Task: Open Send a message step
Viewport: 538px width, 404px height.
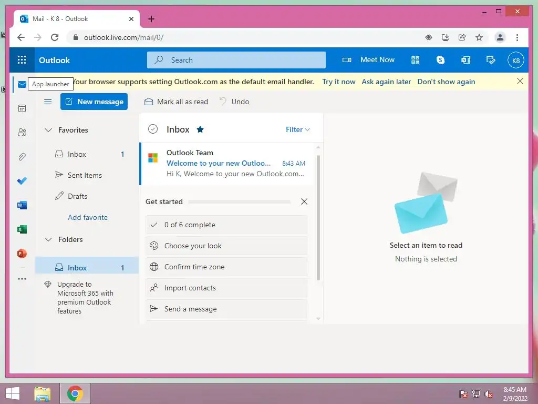Action: [226, 309]
